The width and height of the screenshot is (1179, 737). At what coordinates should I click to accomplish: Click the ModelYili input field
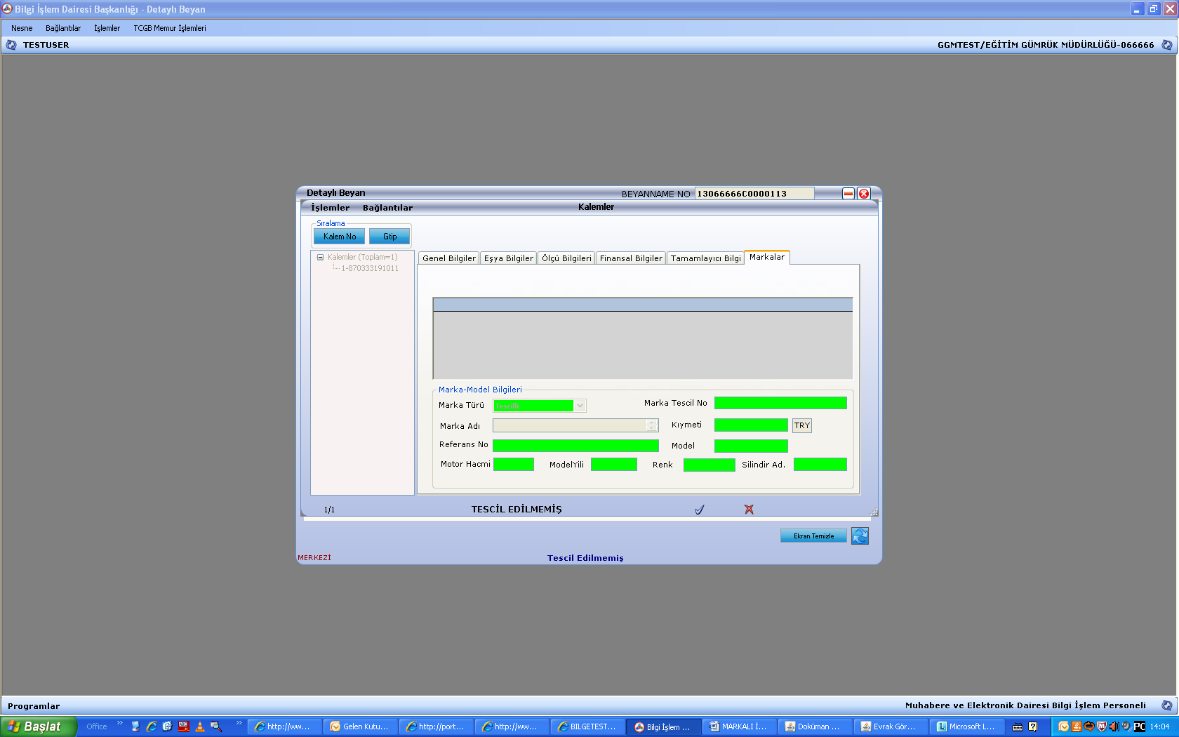coord(614,464)
